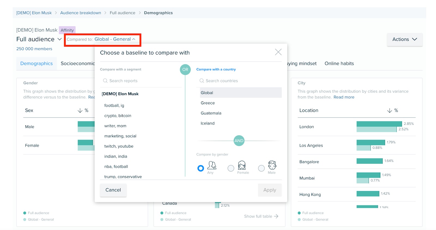Go to Full audience breadcrumb
The image size is (436, 230).
click(x=122, y=13)
